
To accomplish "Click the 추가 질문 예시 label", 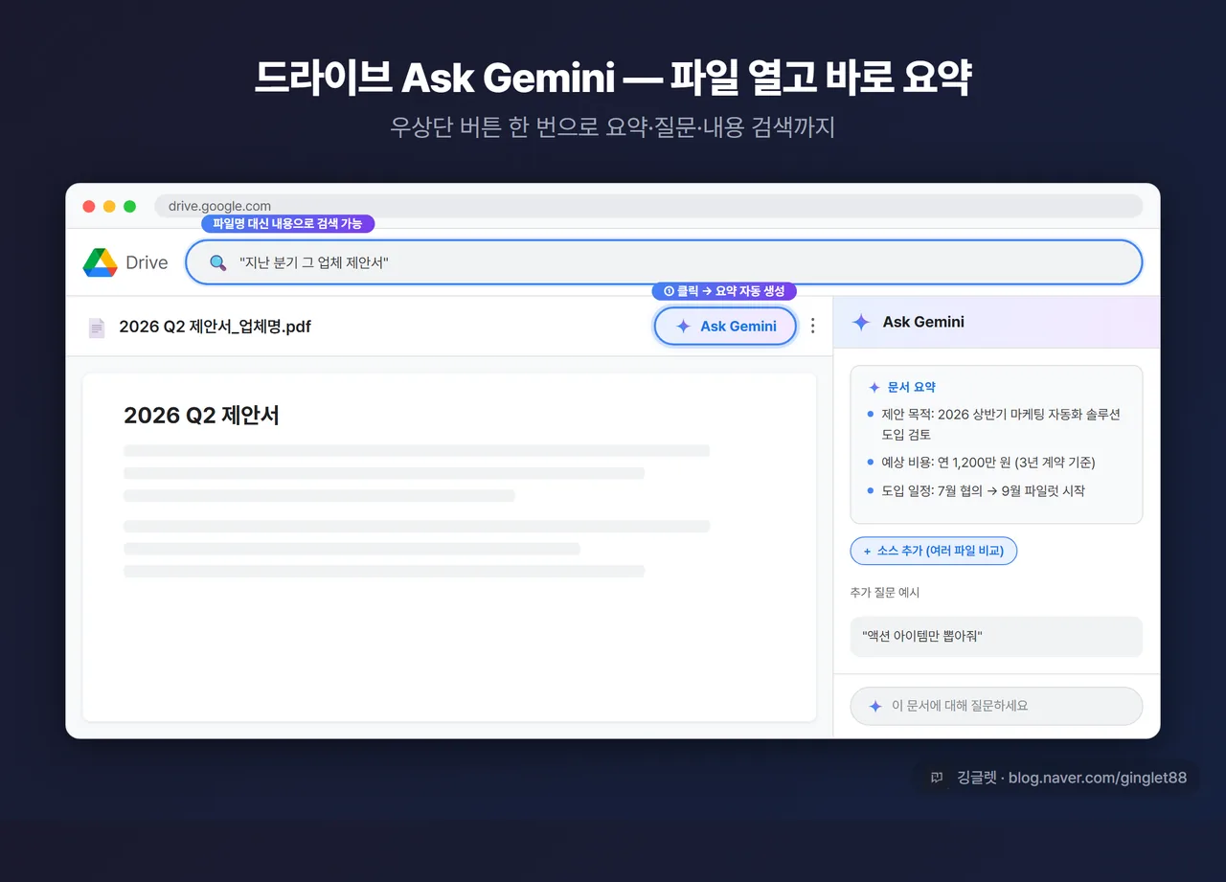I will point(884,593).
